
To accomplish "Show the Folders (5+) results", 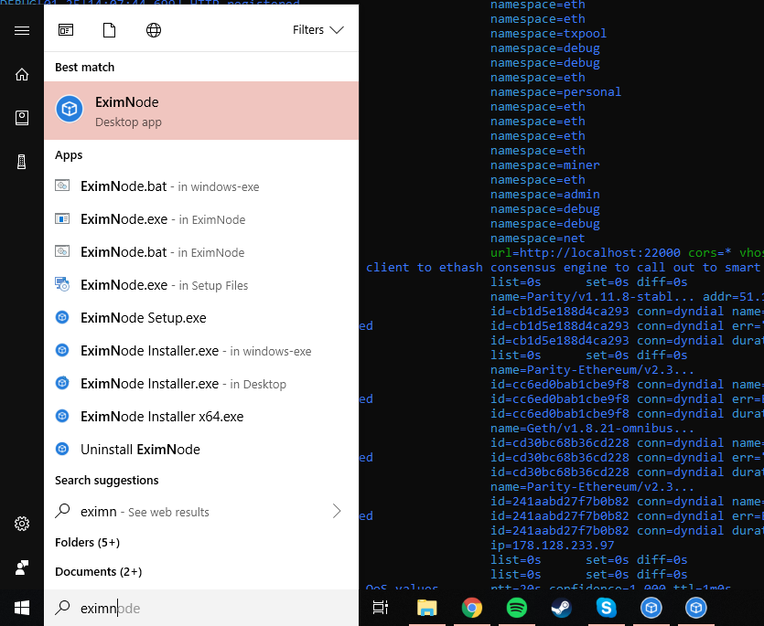I will 87,542.
